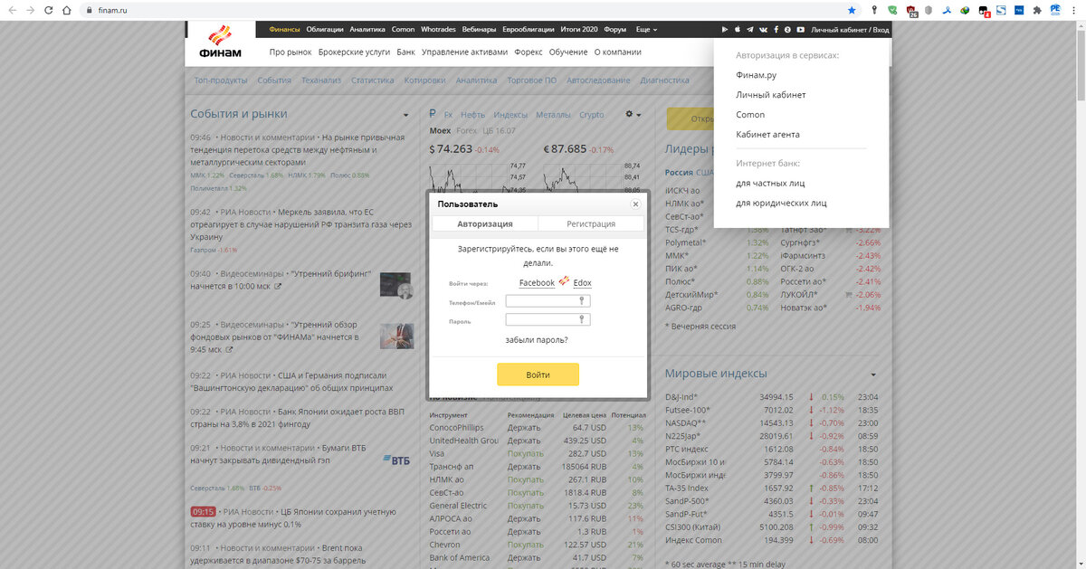Screen dimensions: 1086x569
Task: Go back in browser history
Action: coord(12,10)
